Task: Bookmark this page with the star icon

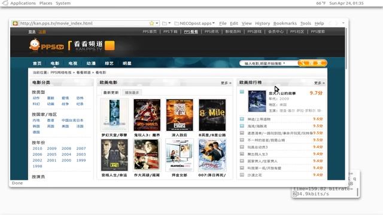Action: pos(151,23)
